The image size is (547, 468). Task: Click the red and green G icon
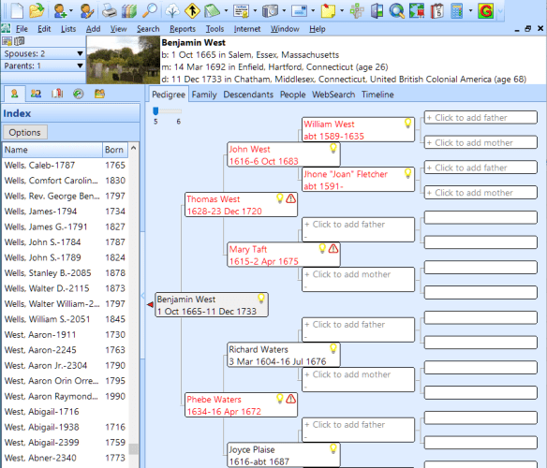coord(485,10)
